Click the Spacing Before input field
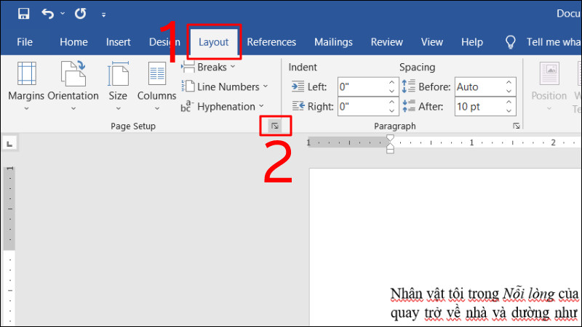 (x=479, y=86)
